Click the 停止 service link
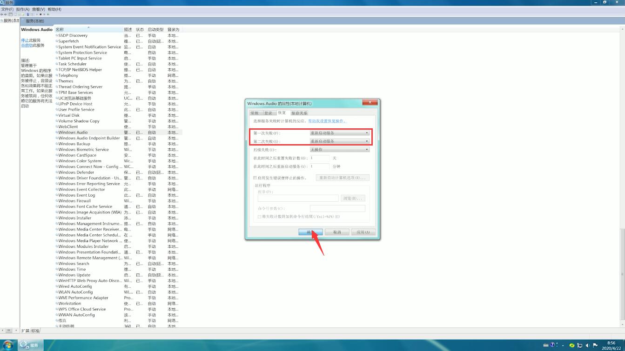 click(x=25, y=40)
